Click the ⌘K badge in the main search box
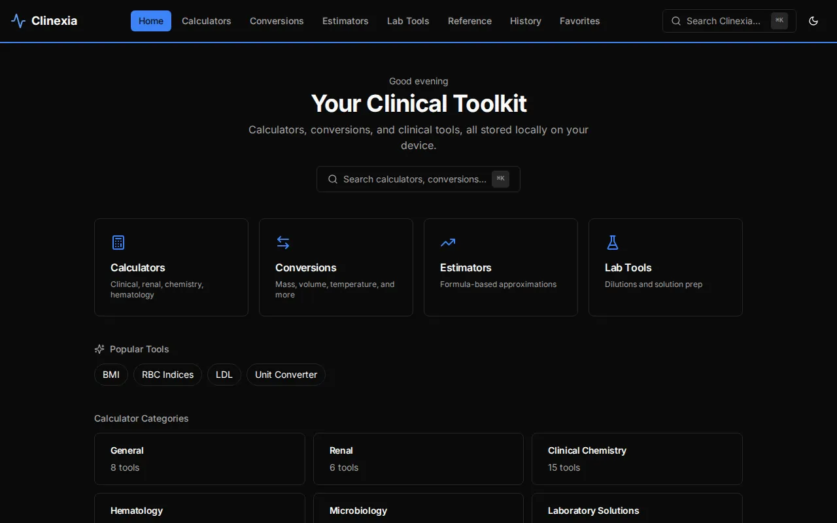 coord(500,179)
